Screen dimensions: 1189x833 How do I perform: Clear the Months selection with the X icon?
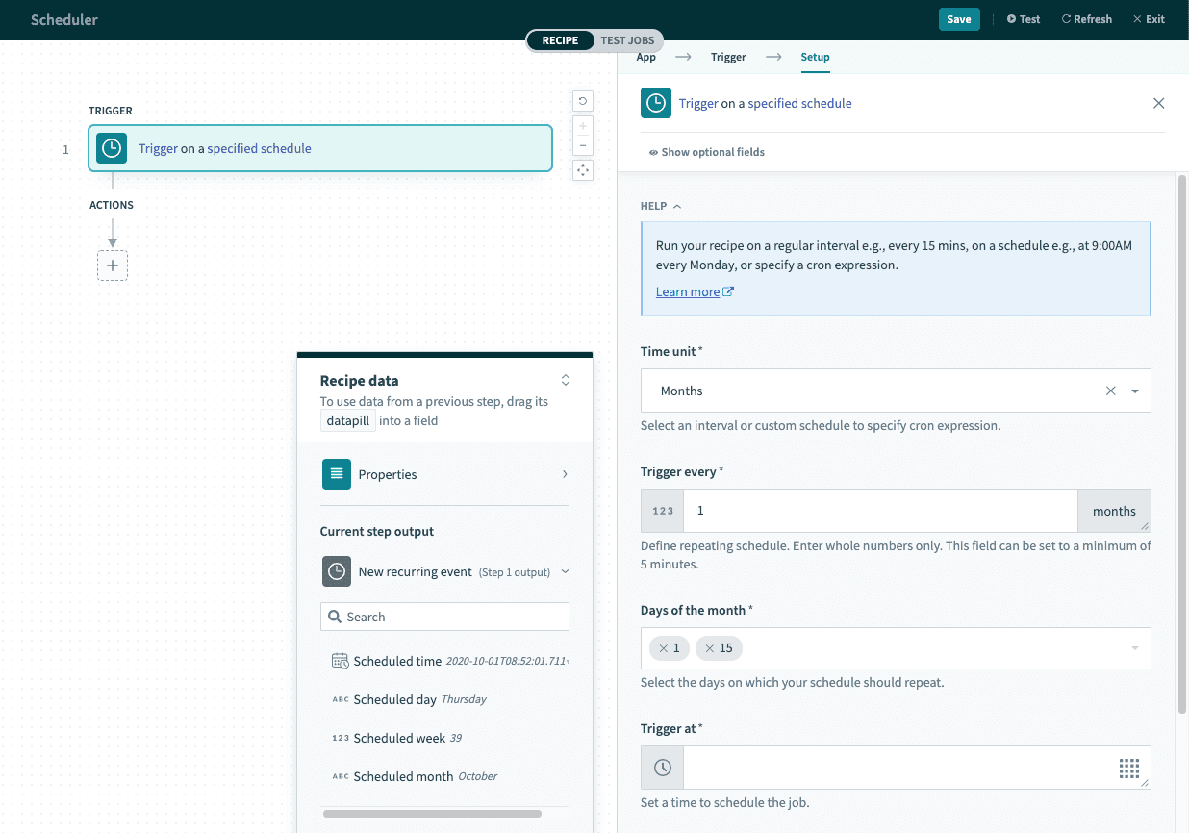click(1110, 391)
